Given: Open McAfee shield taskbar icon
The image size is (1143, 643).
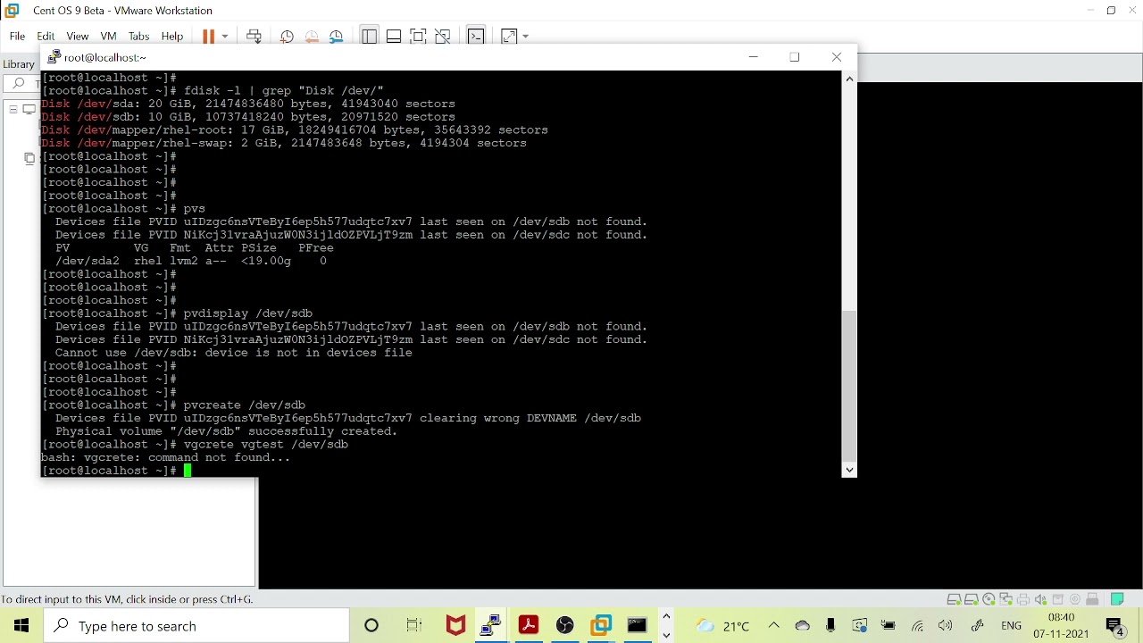Looking at the screenshot, I should click(456, 626).
